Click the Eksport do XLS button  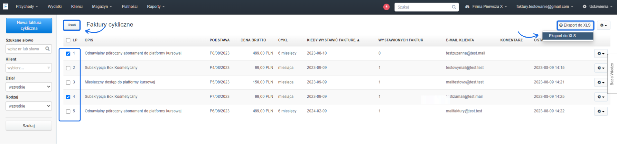tap(575, 25)
